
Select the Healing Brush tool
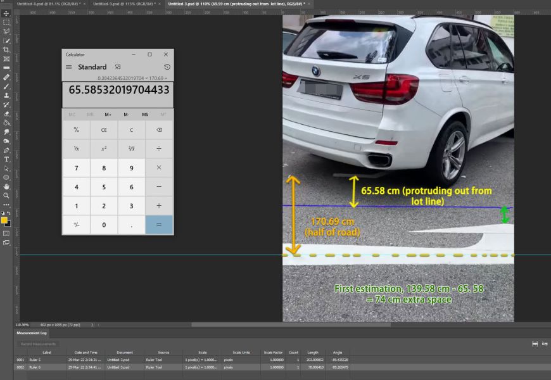(6, 77)
